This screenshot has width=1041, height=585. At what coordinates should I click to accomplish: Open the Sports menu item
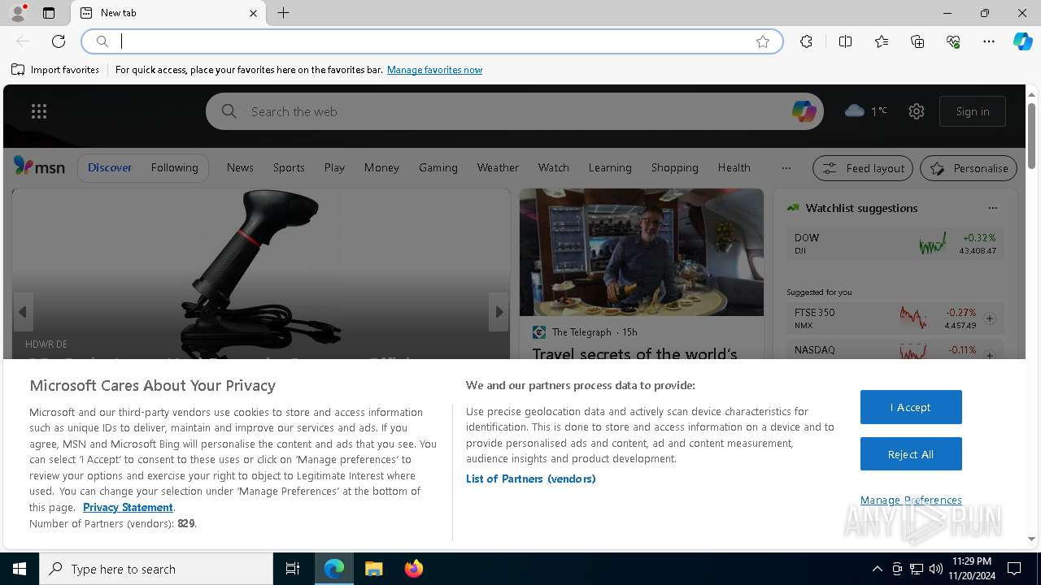pyautogui.click(x=289, y=167)
